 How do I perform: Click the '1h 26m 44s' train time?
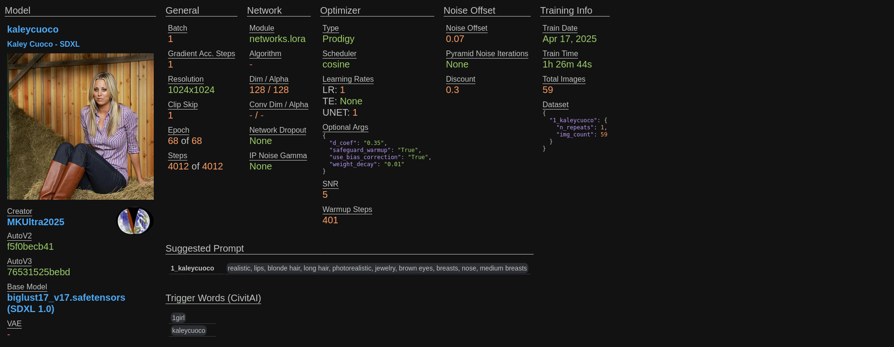coord(567,64)
